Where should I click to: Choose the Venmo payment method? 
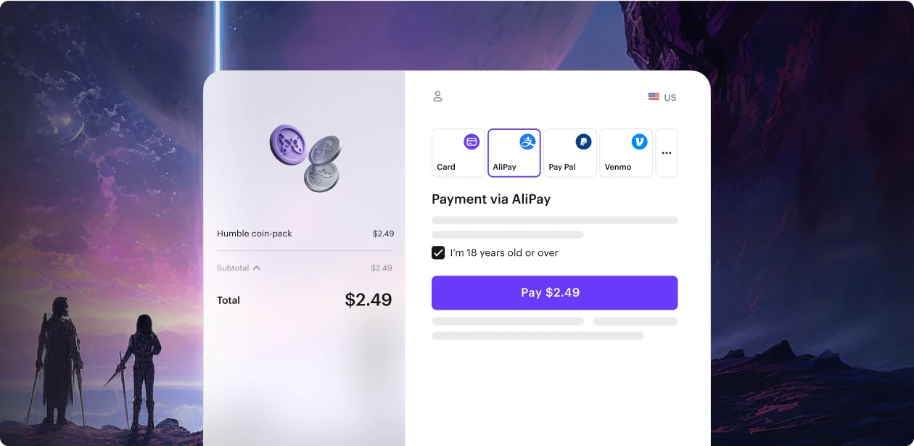[626, 153]
